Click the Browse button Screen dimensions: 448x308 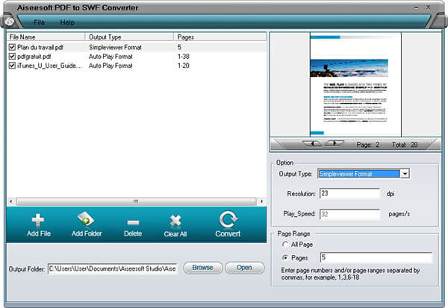click(x=202, y=268)
